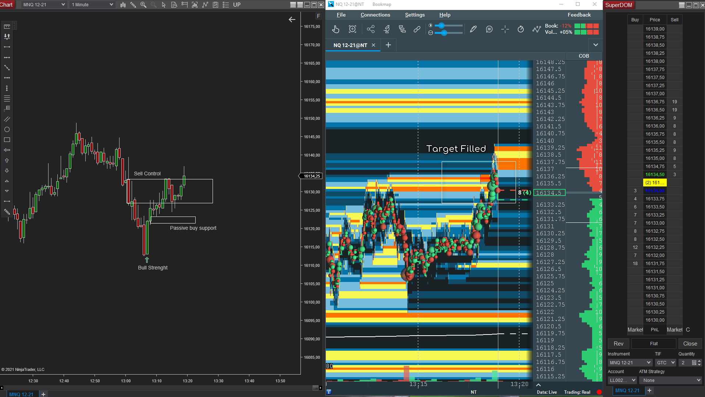
Task: Open the Bookmap Connections menu
Action: tap(375, 15)
